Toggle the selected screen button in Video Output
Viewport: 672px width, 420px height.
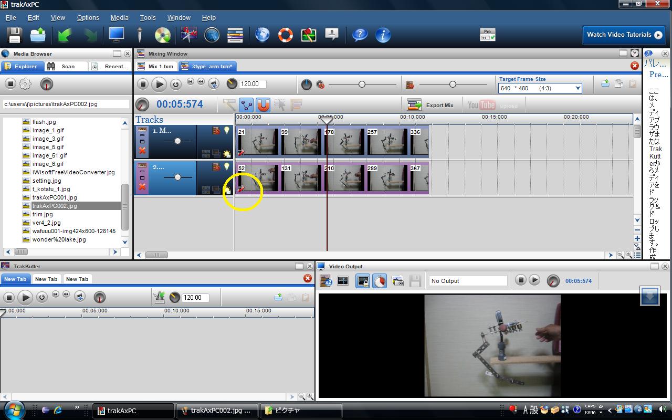[x=363, y=281]
